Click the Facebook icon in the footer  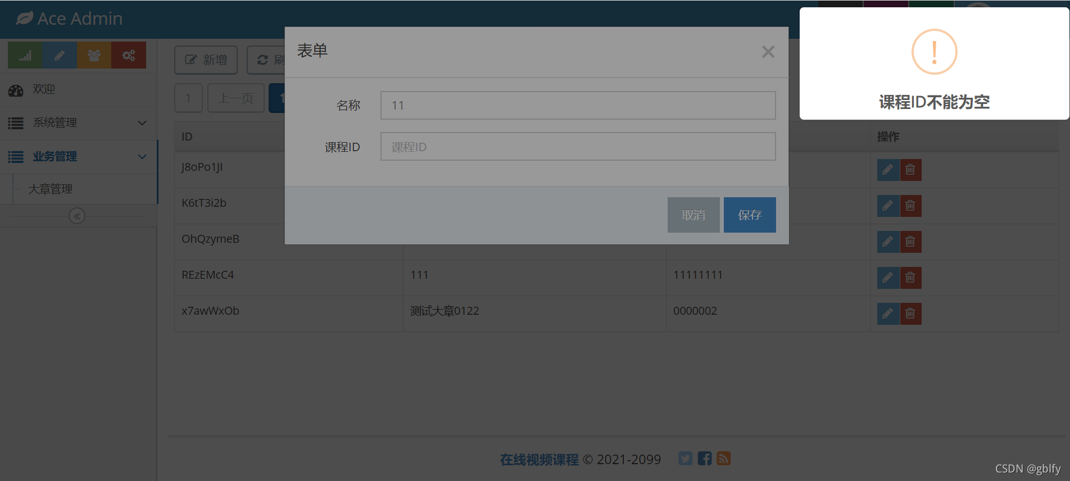[705, 459]
